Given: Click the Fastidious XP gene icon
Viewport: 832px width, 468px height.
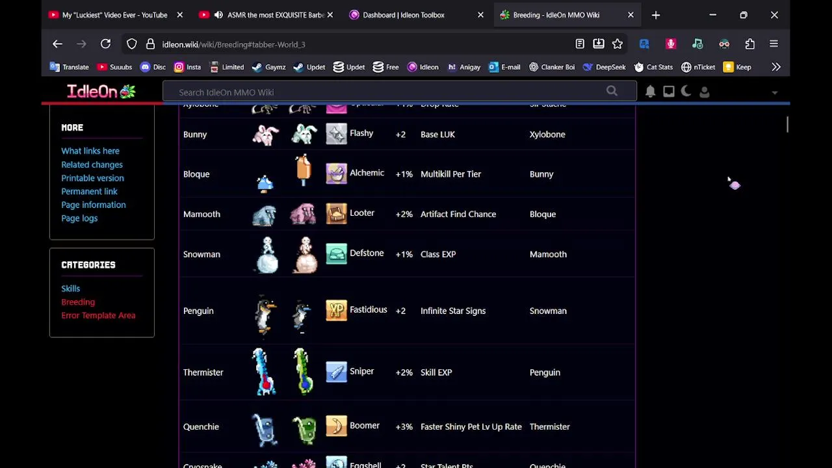Looking at the screenshot, I should tap(336, 311).
